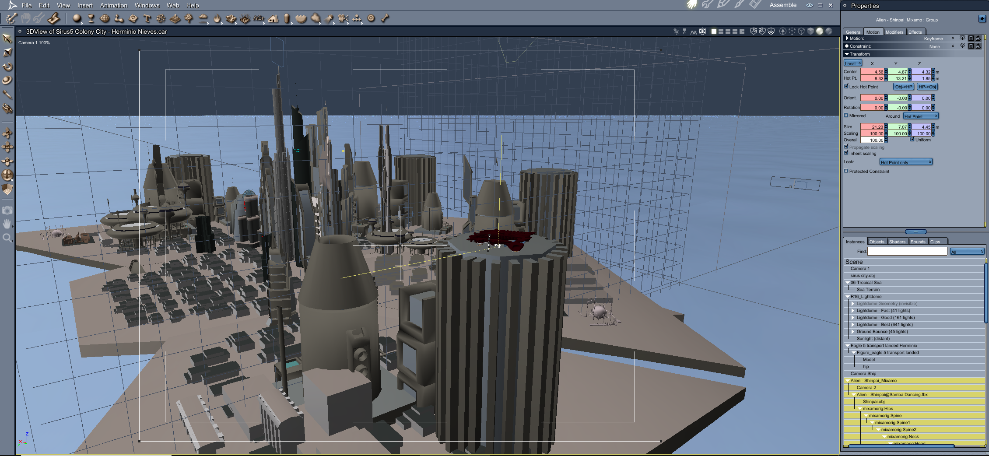The height and width of the screenshot is (456, 989).
Task: Select the volumetric cloud tool
Action: (203, 18)
